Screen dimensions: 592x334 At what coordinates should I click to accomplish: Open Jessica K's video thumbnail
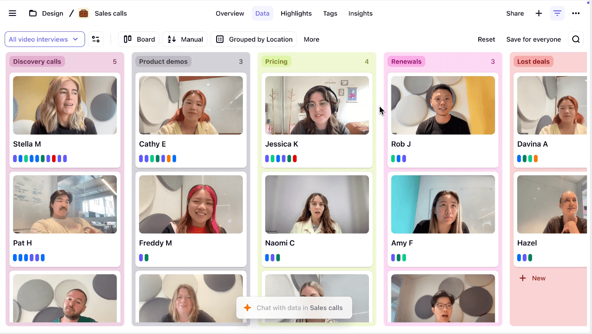317,105
